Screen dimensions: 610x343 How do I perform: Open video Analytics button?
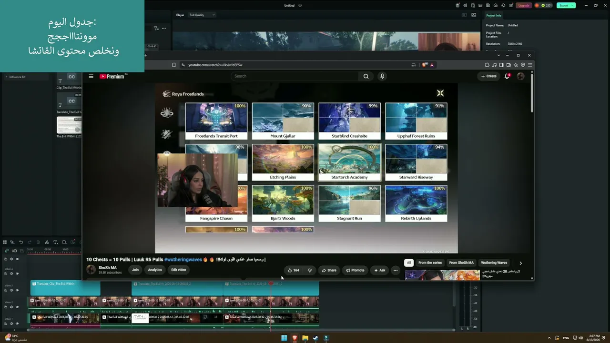coord(155,270)
